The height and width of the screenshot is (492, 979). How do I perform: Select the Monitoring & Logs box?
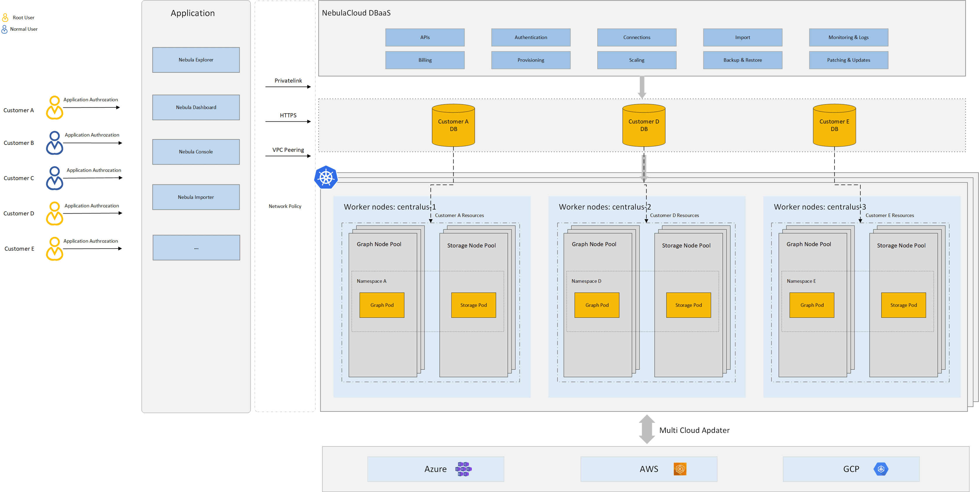click(x=849, y=38)
